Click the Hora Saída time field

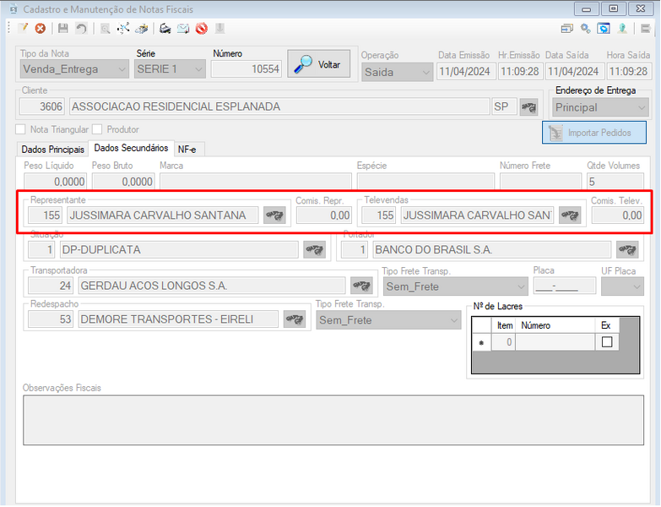(629, 72)
